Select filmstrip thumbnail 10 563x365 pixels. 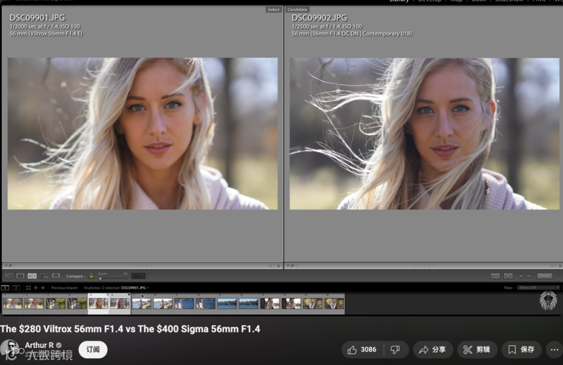click(x=206, y=304)
